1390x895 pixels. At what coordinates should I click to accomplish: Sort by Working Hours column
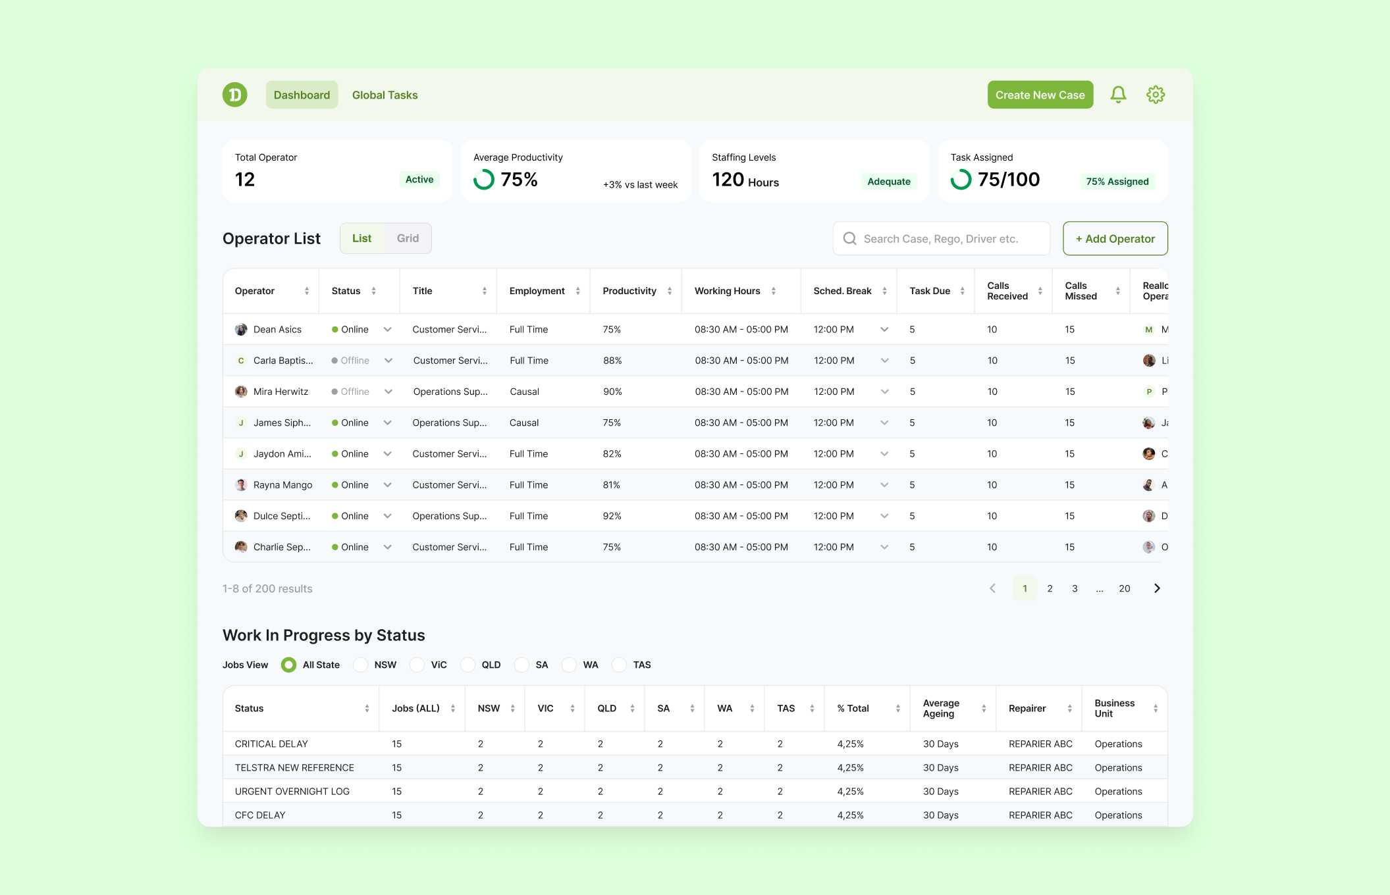pyautogui.click(x=774, y=291)
